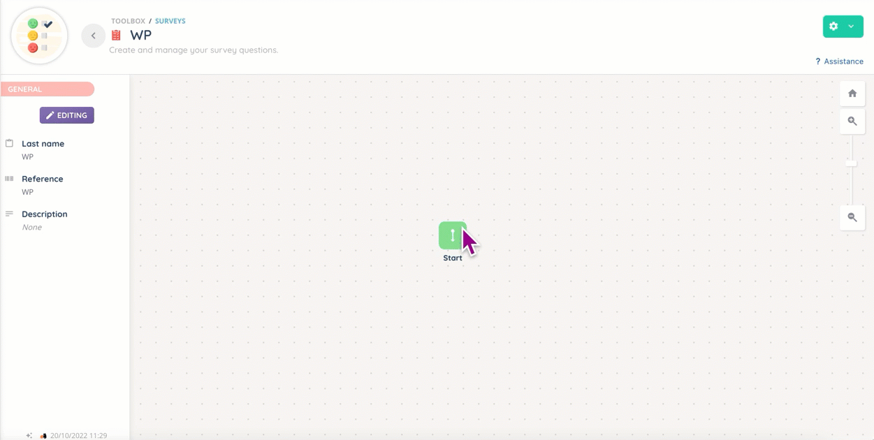Click the TOOLBOX breadcrumb

[128, 21]
